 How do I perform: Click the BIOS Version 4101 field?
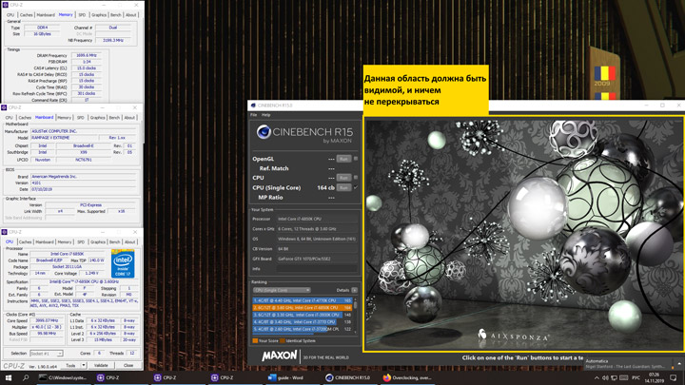click(x=83, y=183)
